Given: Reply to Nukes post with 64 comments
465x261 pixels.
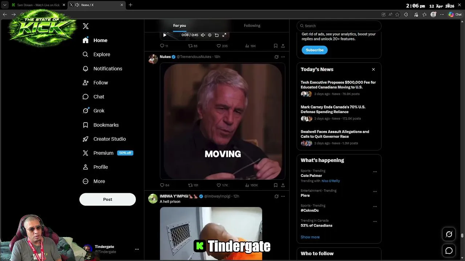Looking at the screenshot, I should (x=165, y=185).
